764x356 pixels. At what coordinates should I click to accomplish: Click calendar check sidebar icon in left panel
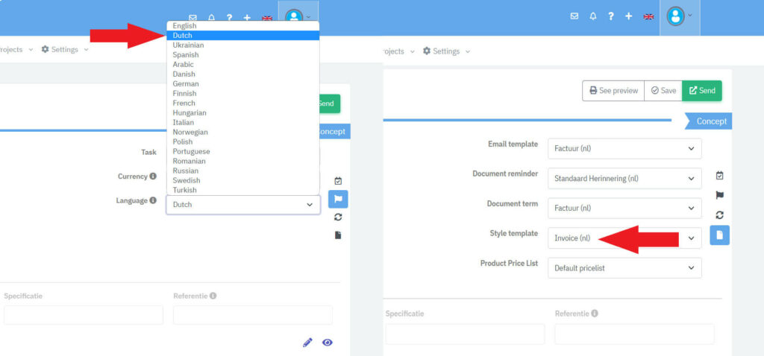[x=338, y=181]
